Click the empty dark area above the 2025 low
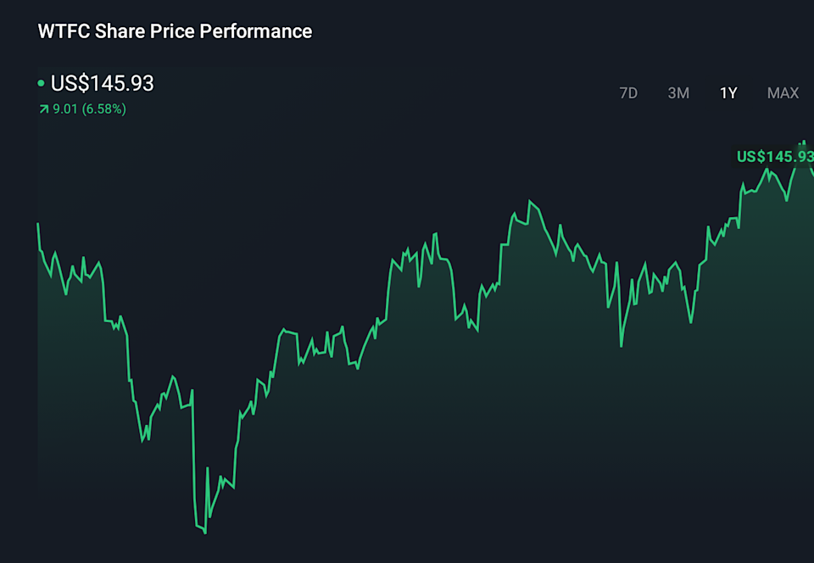The width and height of the screenshot is (814, 563). pos(203,254)
